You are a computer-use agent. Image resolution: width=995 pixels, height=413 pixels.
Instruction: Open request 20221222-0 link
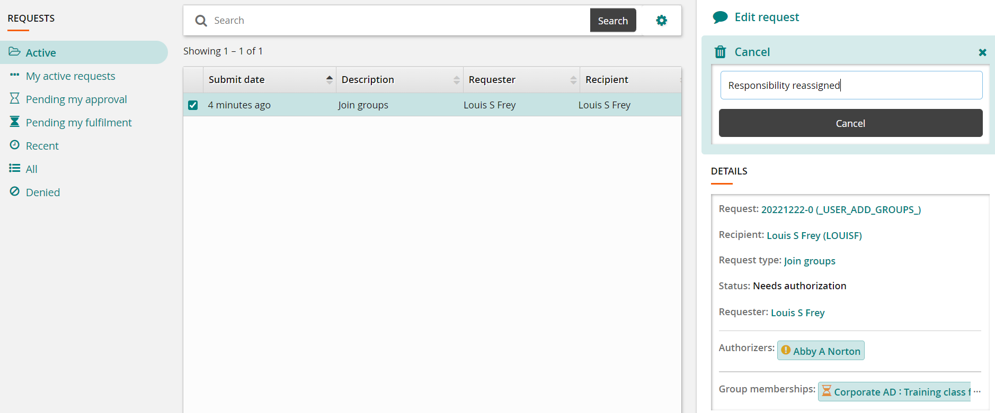841,210
